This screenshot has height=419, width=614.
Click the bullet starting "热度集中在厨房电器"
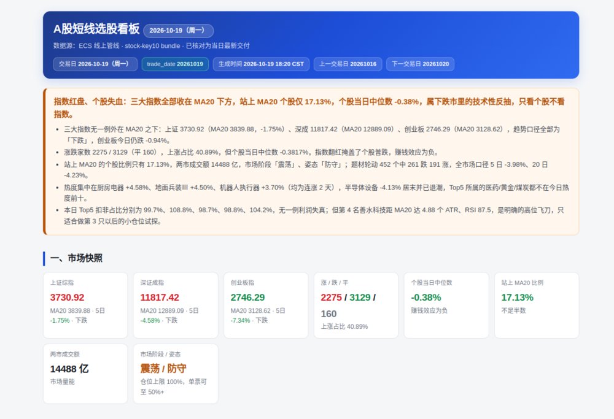click(x=316, y=193)
